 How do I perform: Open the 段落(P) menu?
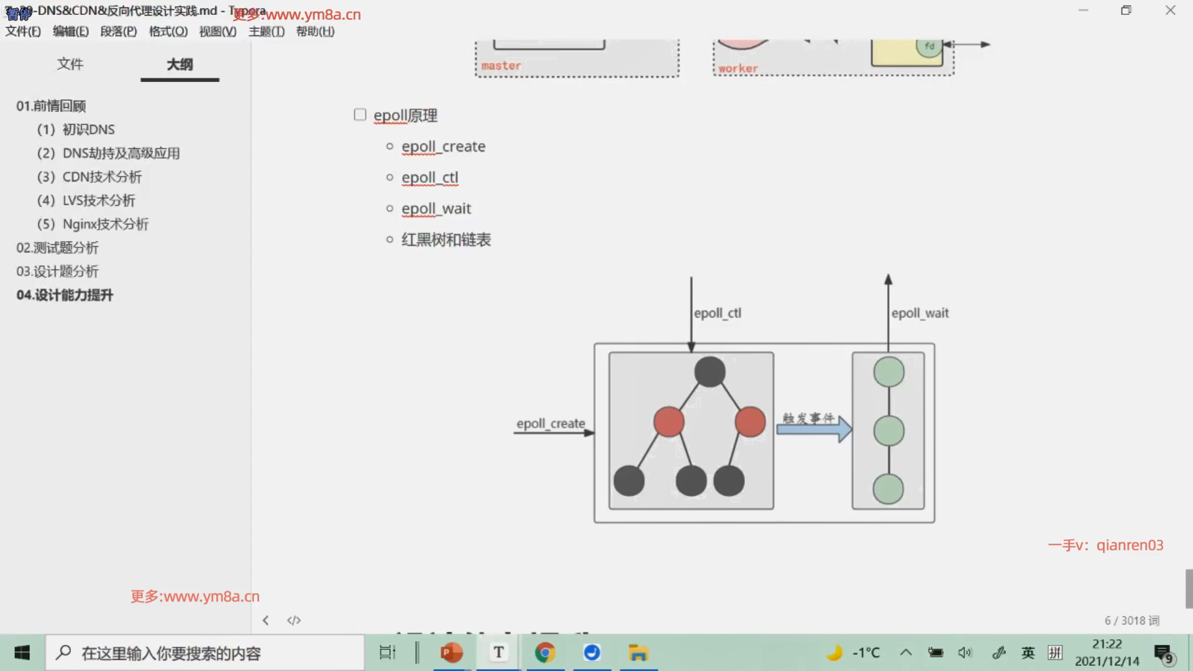click(x=118, y=31)
